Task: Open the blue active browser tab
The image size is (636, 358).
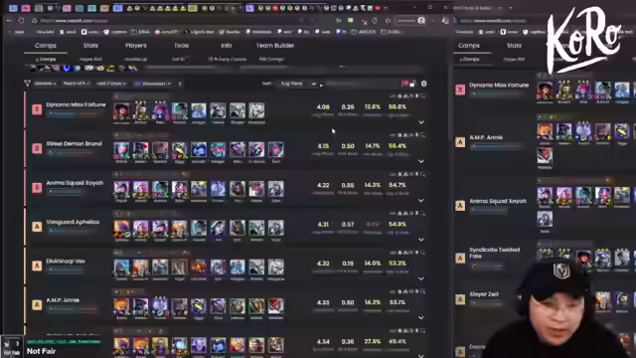Action: pyautogui.click(x=118, y=8)
